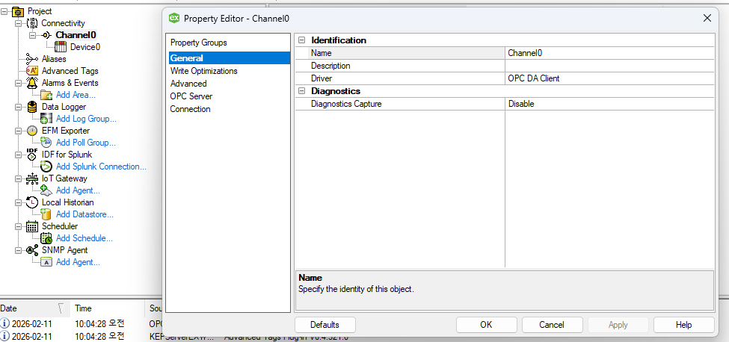Select the Device0 tree item
The width and height of the screenshot is (729, 342).
85,47
